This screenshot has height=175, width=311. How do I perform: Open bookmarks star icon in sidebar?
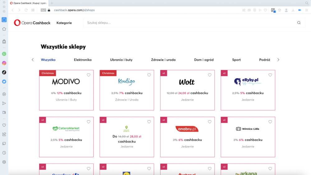(4, 29)
